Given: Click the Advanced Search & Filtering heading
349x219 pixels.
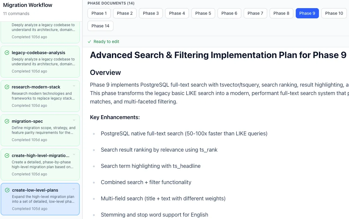Looking at the screenshot, I should coord(218,55).
